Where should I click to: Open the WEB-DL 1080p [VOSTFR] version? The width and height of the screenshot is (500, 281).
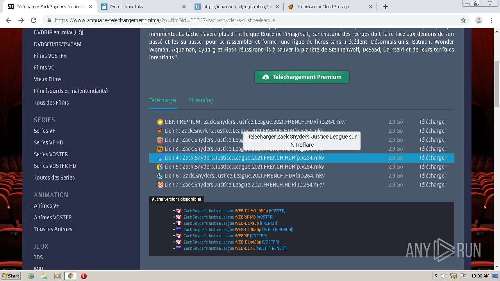[231, 242]
